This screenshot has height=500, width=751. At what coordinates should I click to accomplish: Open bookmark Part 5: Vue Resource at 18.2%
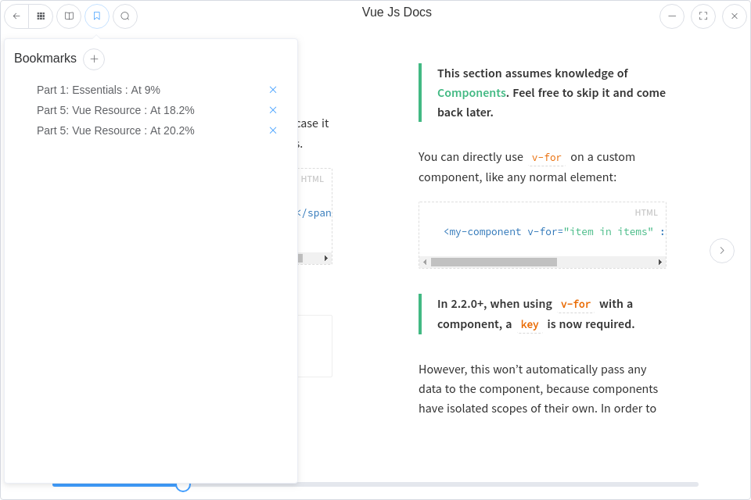(x=116, y=110)
